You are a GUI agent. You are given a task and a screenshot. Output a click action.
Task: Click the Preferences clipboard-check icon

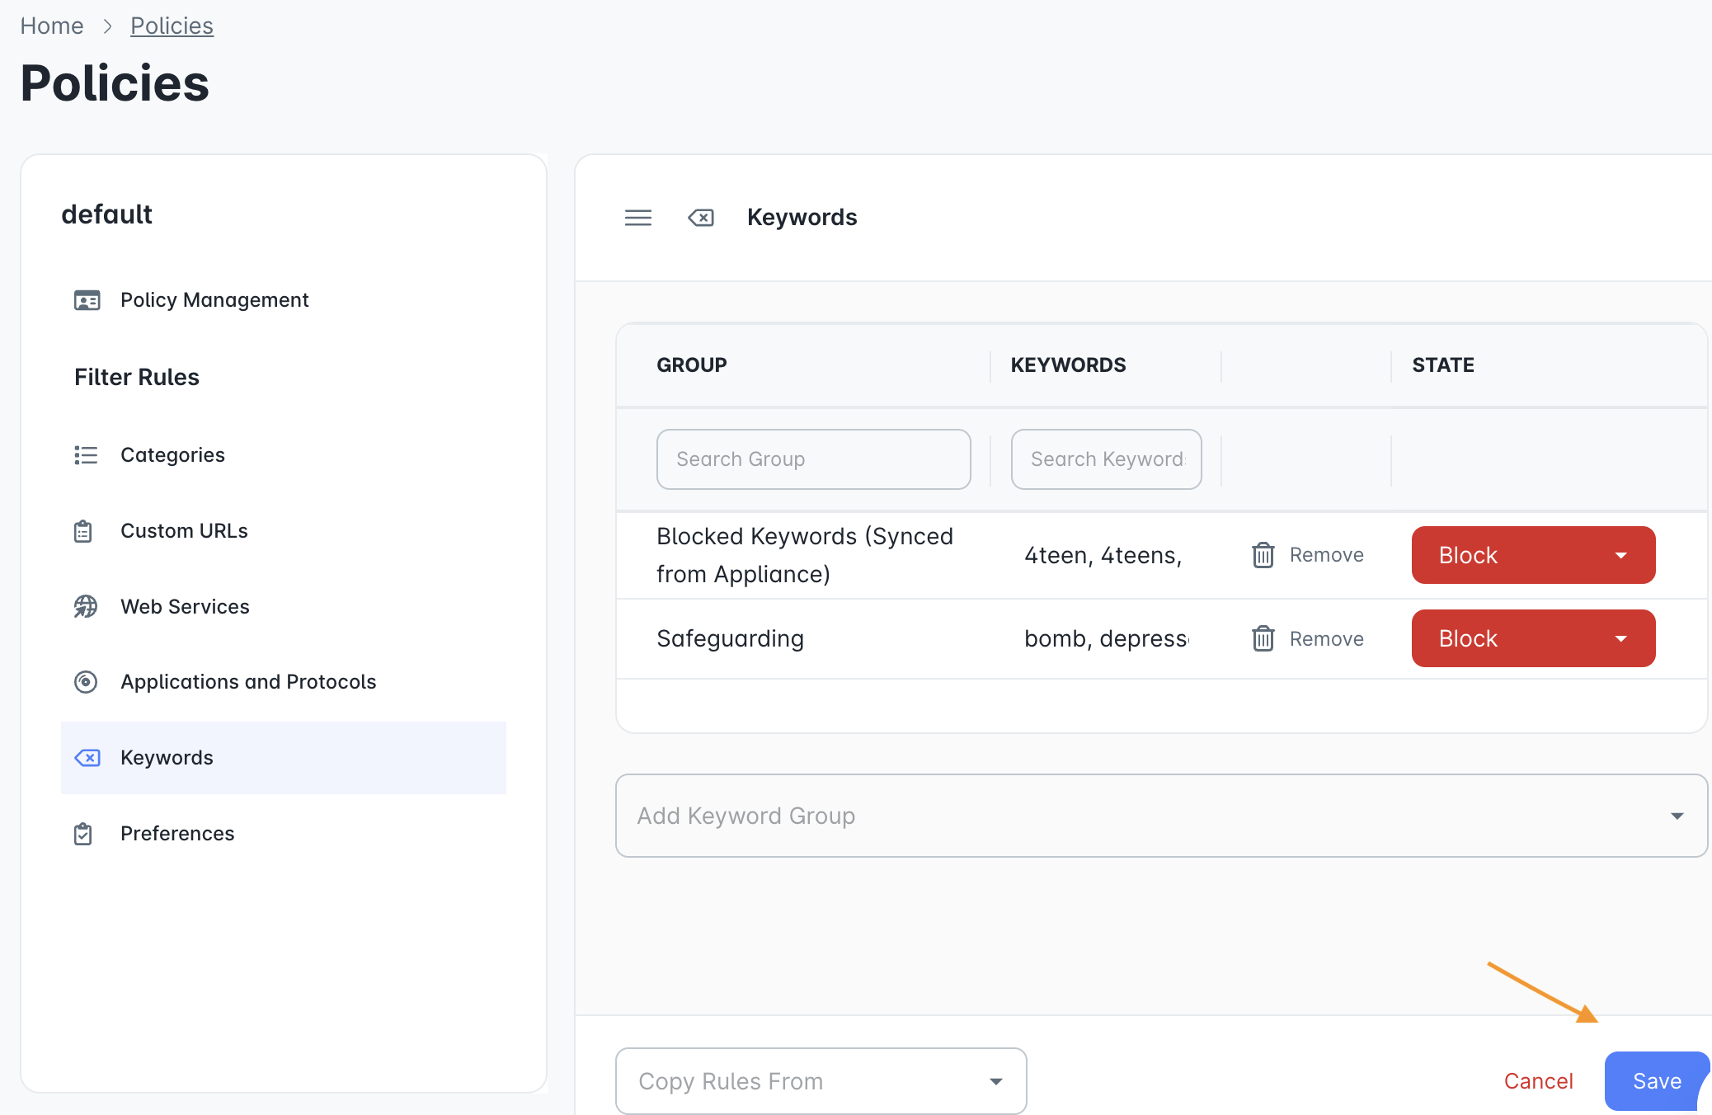[x=83, y=834]
